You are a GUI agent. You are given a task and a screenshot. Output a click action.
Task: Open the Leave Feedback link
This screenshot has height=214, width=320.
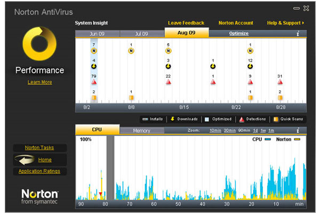186,23
